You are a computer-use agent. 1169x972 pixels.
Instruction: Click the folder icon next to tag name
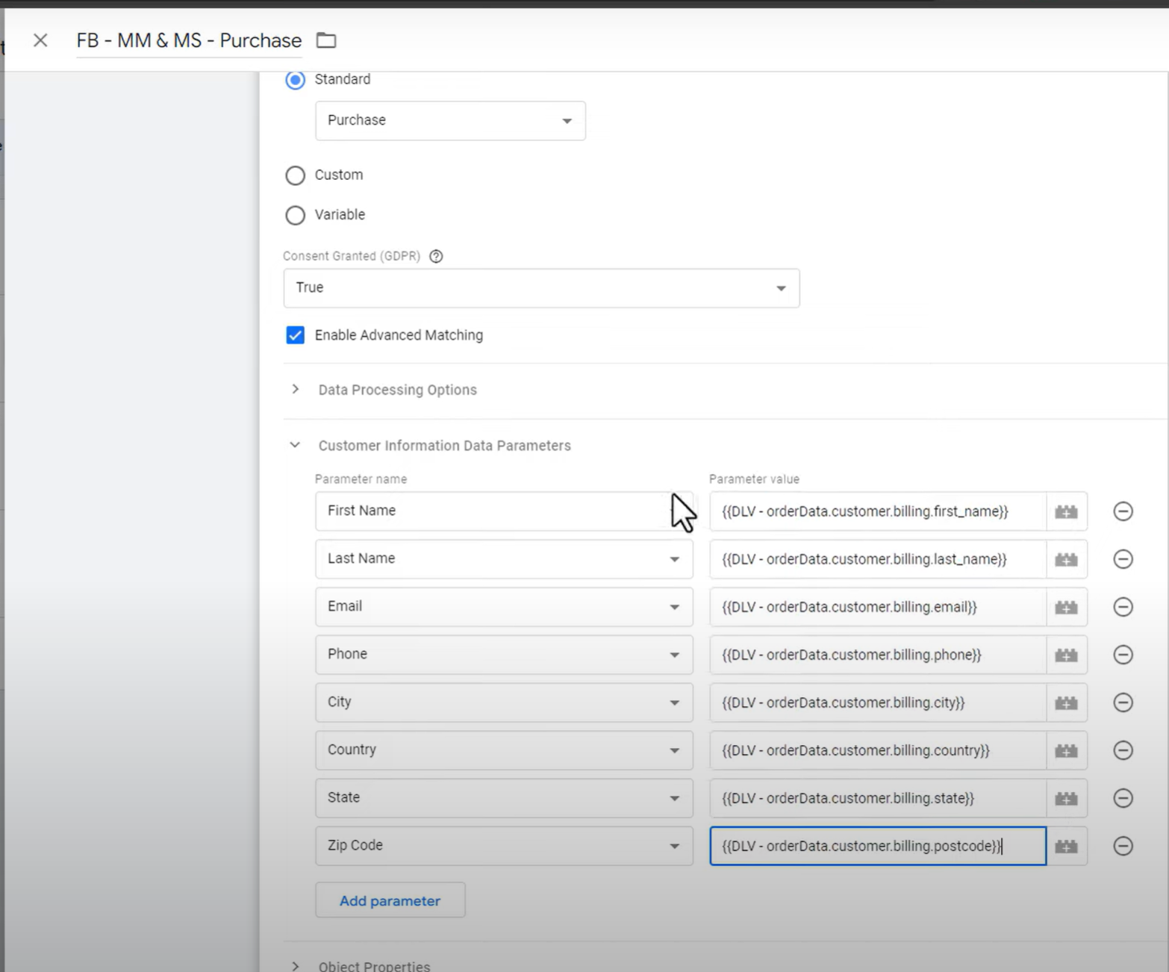tap(326, 40)
